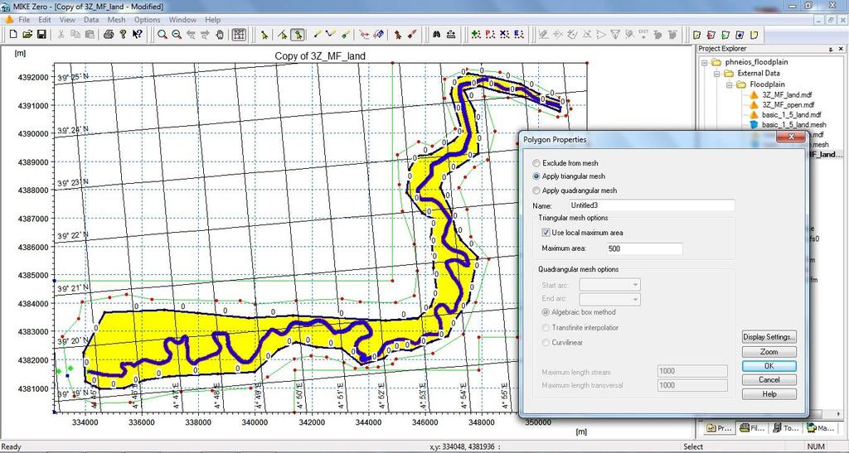Open the View menu
Screen dimensions: 849x453
point(67,19)
